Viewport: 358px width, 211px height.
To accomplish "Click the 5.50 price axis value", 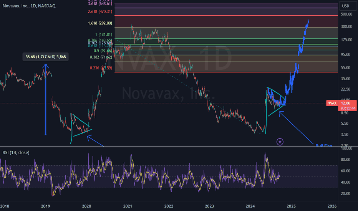I will coord(345,124).
